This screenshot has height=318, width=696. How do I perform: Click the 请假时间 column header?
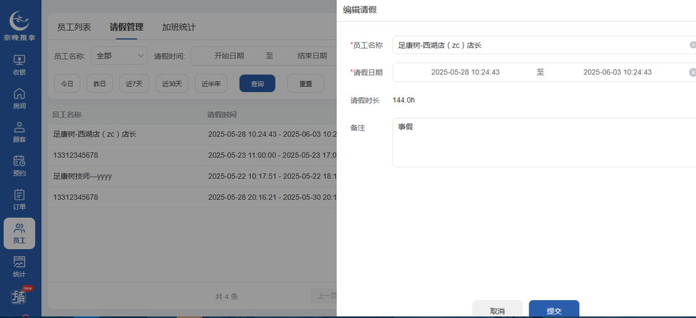pyautogui.click(x=222, y=114)
